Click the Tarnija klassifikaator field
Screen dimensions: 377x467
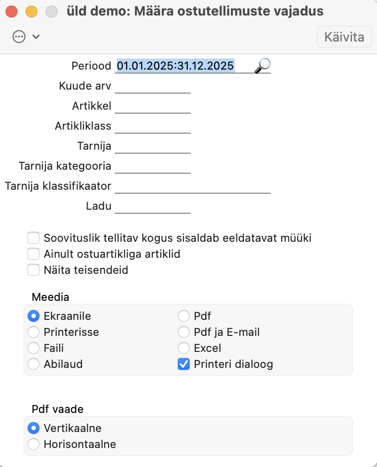pos(193,186)
